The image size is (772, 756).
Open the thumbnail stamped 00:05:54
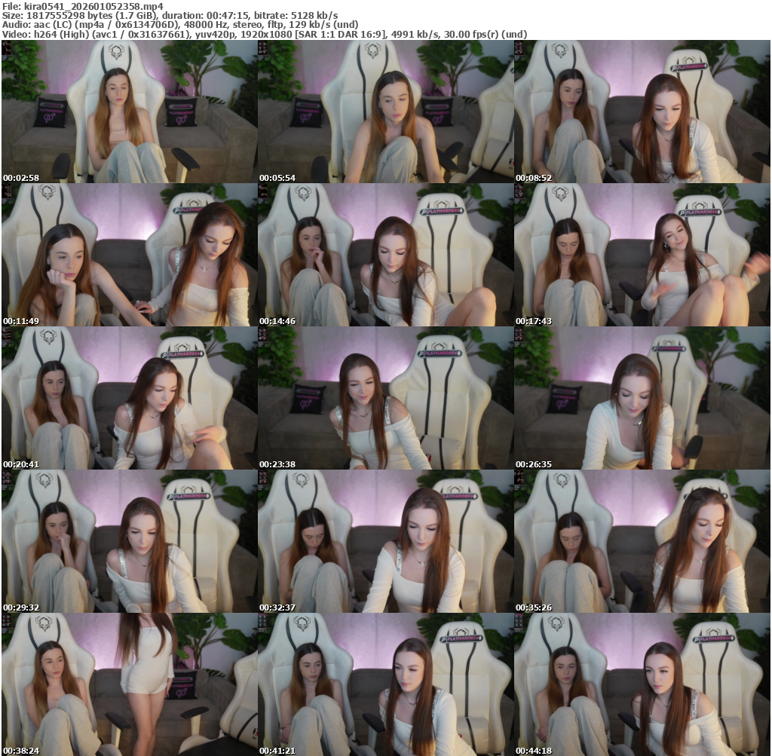[385, 112]
